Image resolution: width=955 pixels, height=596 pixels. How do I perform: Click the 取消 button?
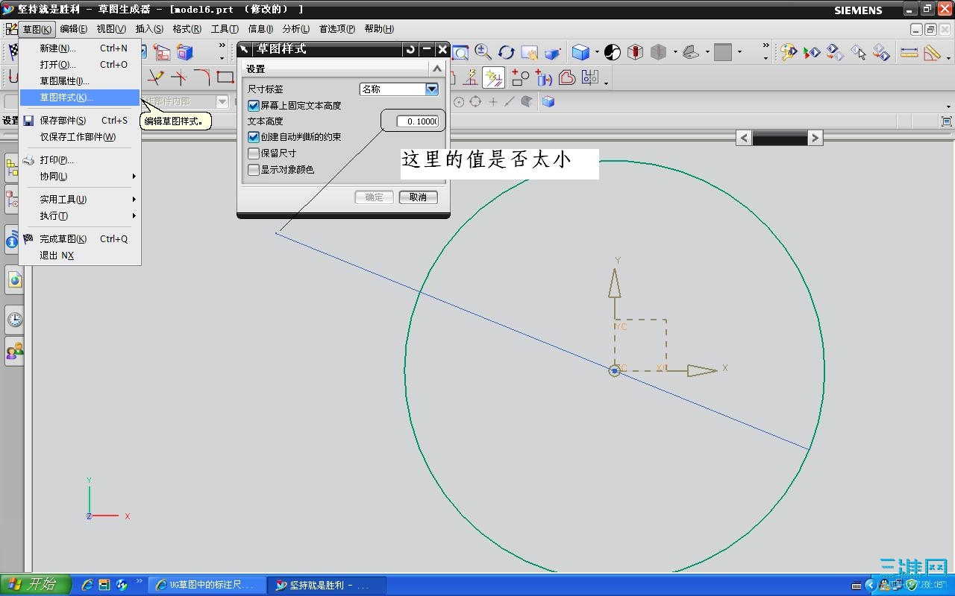418,197
